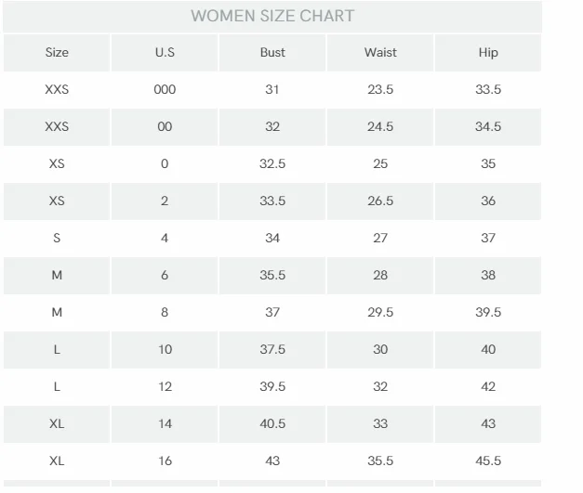Select the waist value 29.5 cell

380,313
